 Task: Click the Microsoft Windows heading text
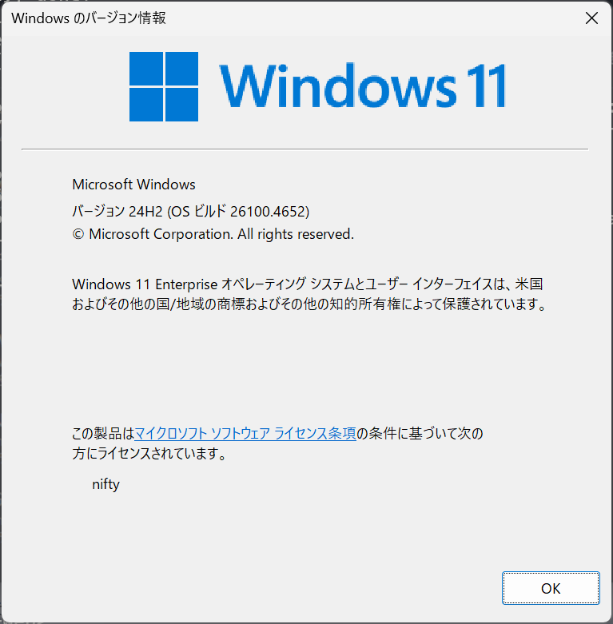click(133, 185)
